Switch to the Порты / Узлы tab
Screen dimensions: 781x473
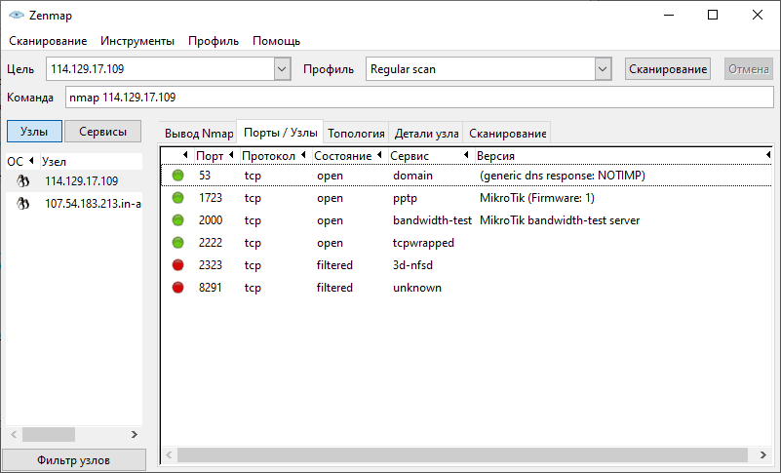point(281,133)
